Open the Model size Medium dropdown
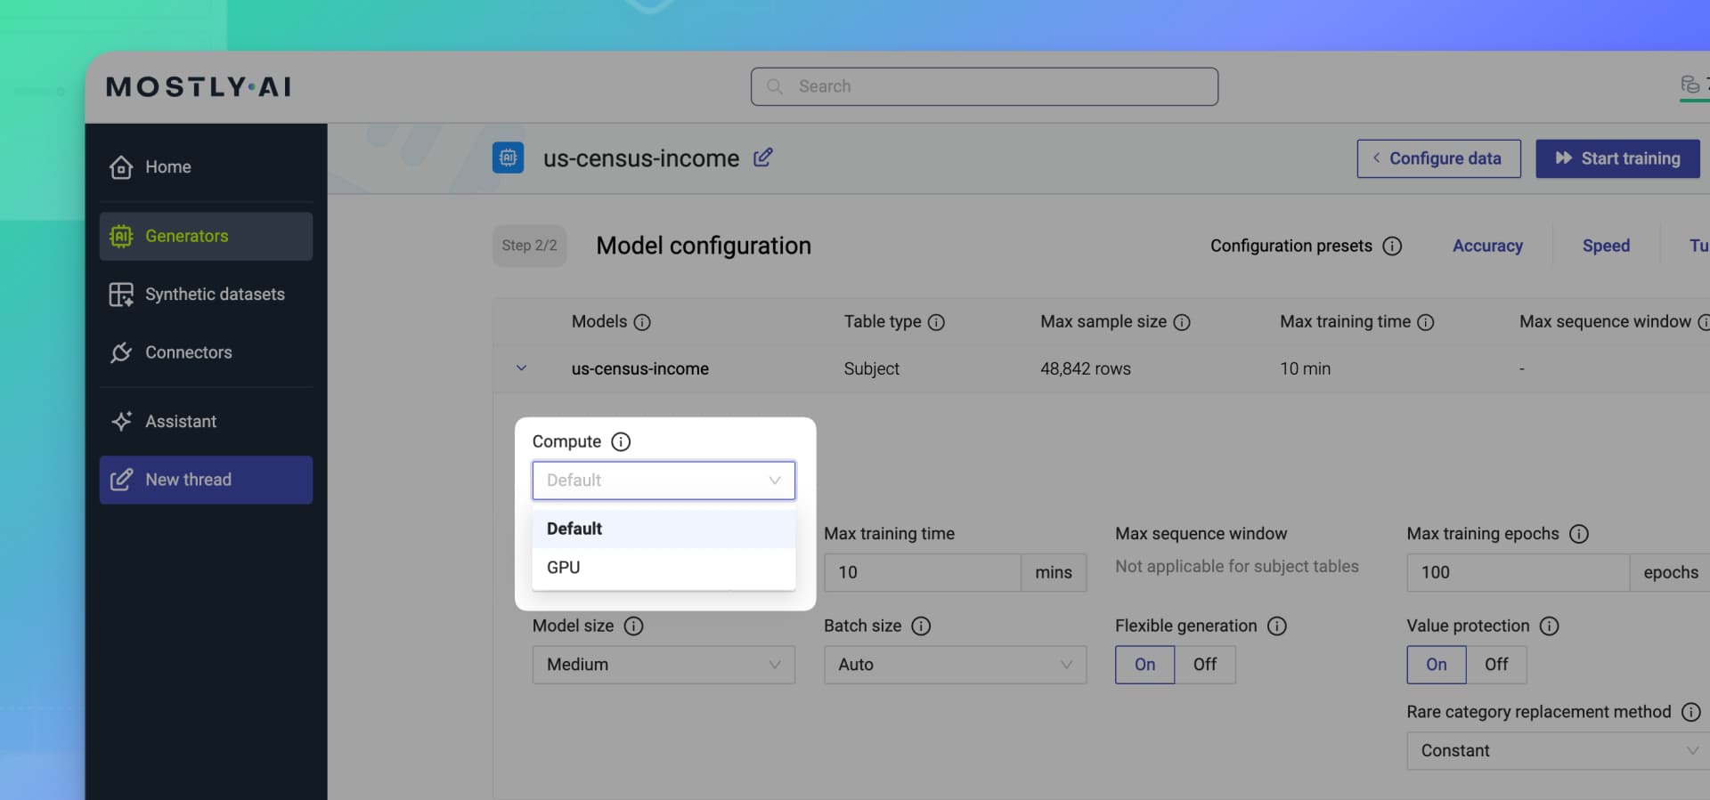 point(664,665)
